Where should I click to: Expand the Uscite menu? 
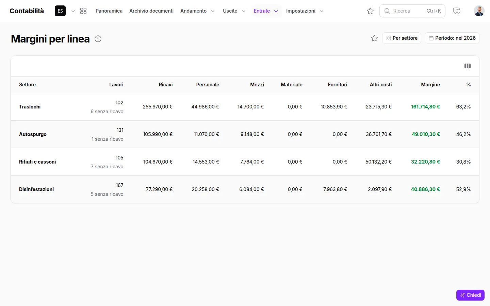tap(234, 11)
